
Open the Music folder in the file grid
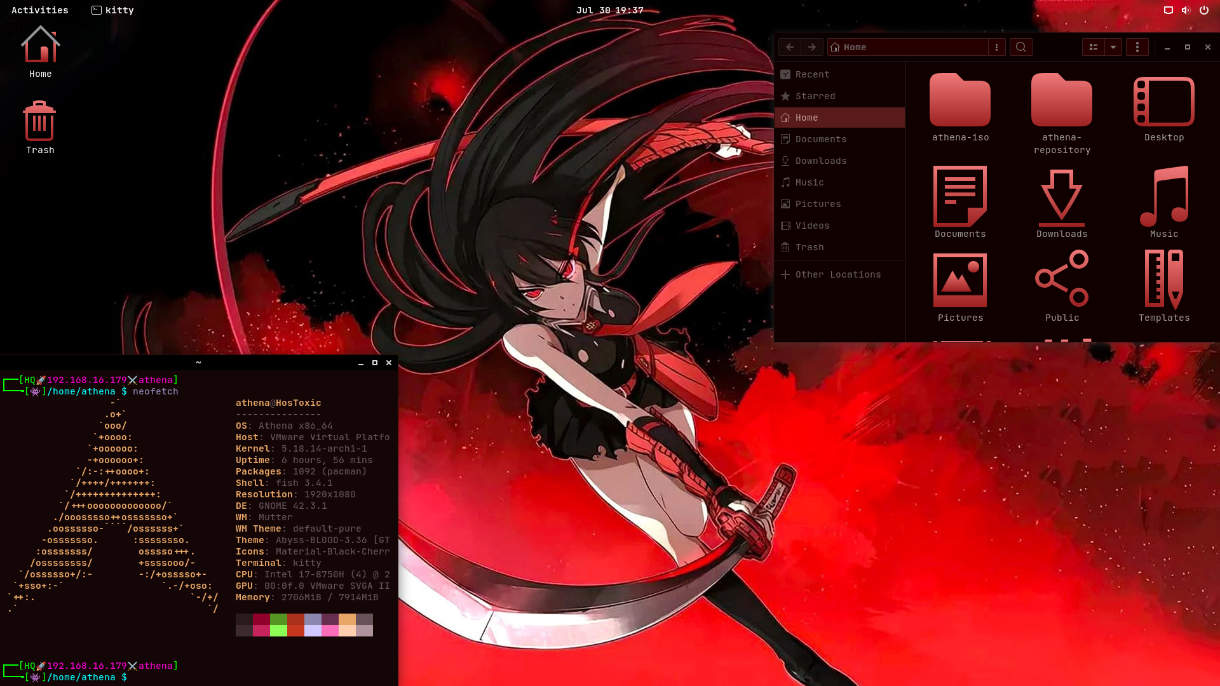(1163, 197)
